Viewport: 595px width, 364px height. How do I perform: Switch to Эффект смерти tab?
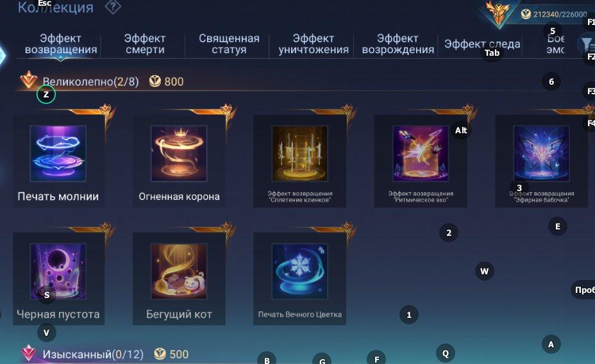(x=145, y=44)
